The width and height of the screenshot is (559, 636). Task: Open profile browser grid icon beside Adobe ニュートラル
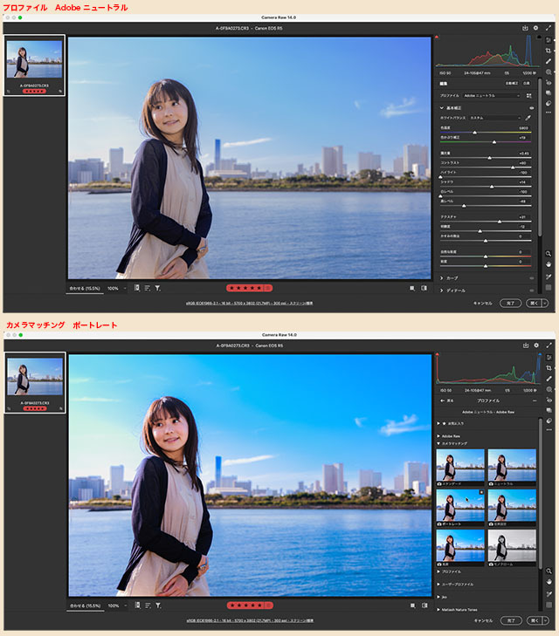528,95
